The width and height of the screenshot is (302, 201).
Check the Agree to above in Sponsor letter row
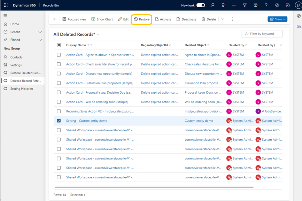(x=59, y=55)
